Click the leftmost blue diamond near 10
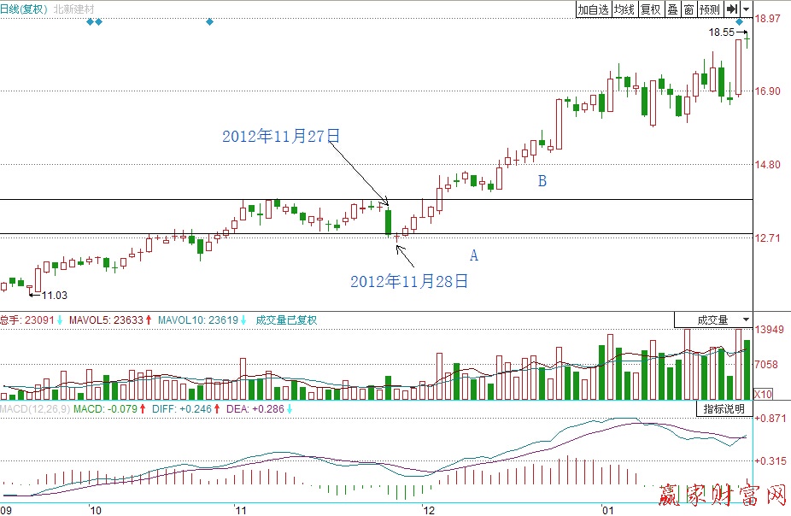This screenshot has width=791, height=516. 90,21
